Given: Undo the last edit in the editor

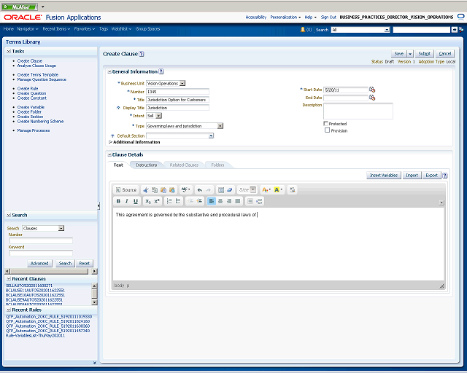Looking at the screenshot, I should [x=199, y=189].
